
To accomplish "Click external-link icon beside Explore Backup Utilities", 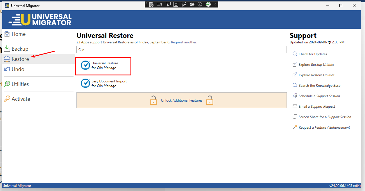I will click(295, 64).
